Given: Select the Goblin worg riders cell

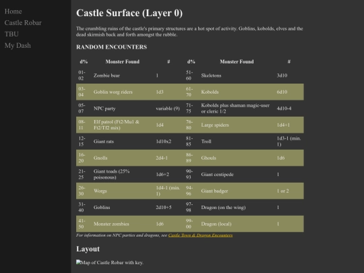Looking at the screenshot, I should coord(123,92).
